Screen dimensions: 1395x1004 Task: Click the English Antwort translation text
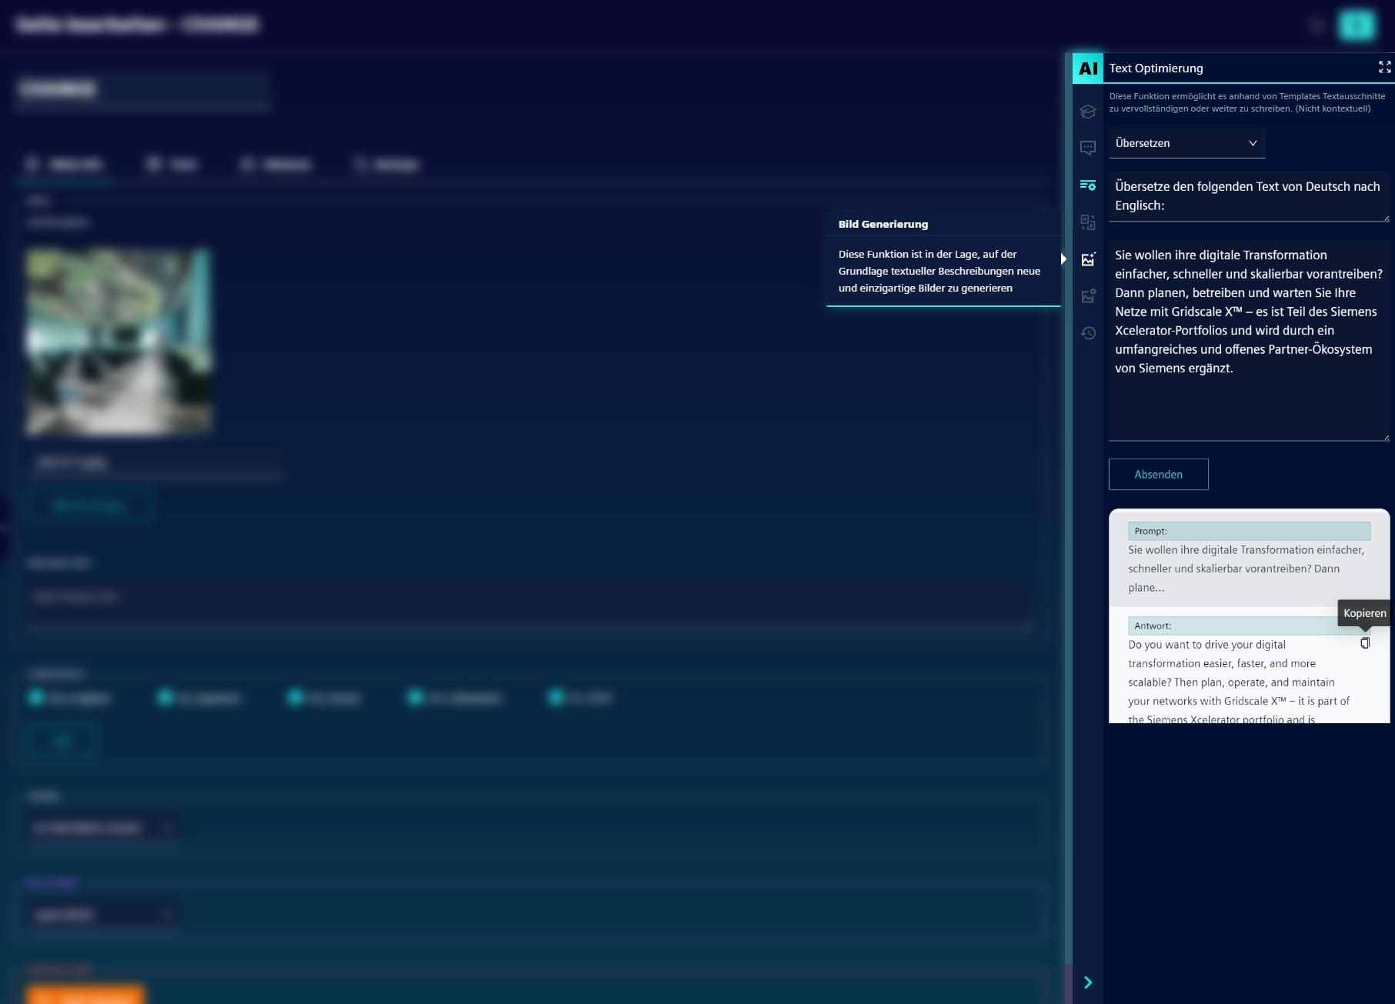[x=1240, y=682]
